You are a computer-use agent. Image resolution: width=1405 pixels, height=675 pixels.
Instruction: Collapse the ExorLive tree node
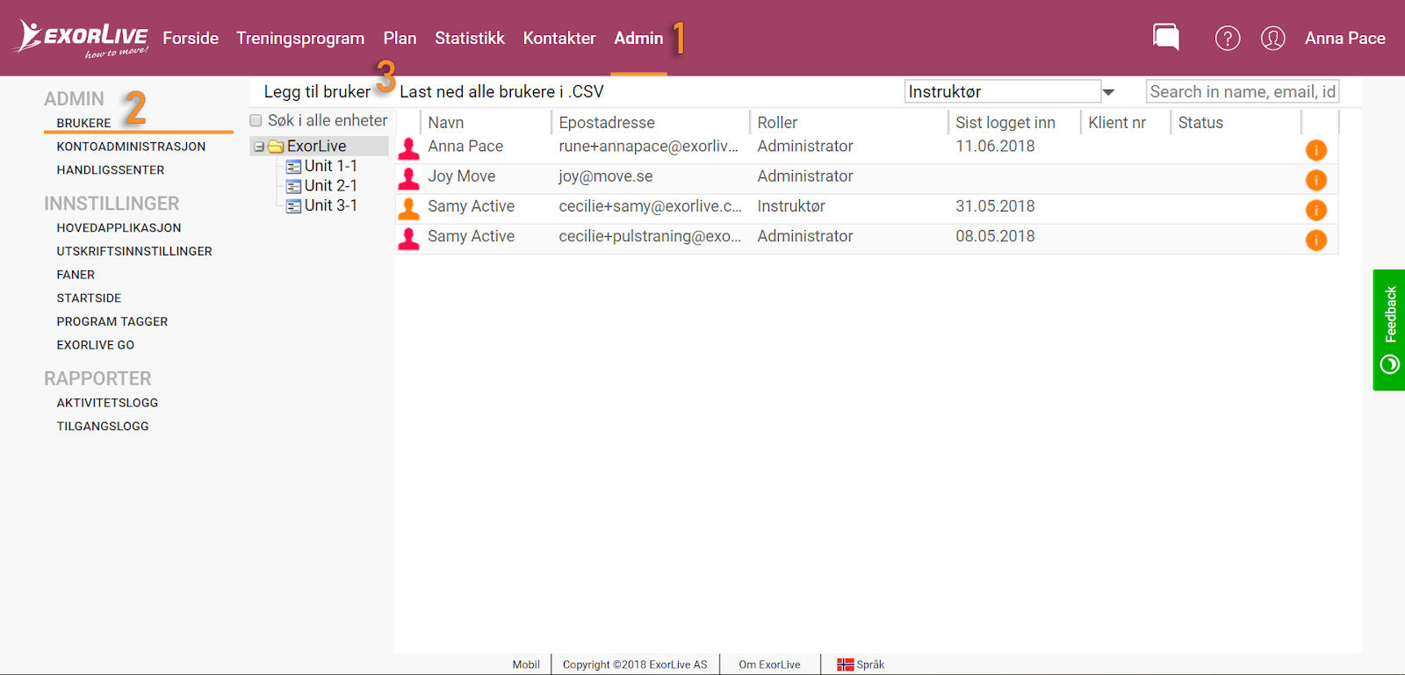[259, 147]
